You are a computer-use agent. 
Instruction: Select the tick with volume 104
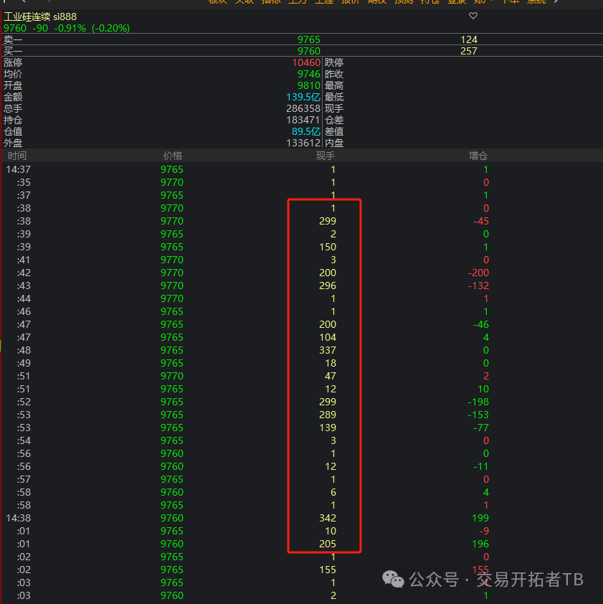328,337
